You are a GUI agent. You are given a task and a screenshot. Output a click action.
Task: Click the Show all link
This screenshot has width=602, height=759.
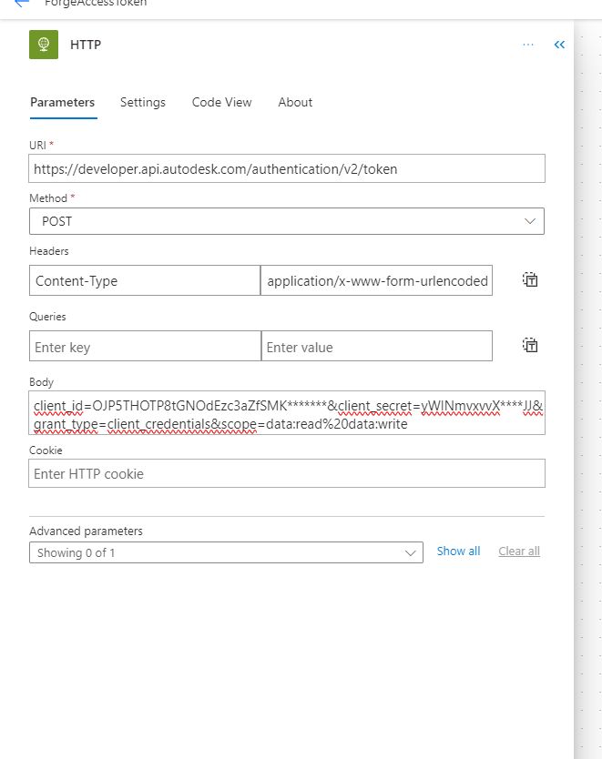click(458, 551)
